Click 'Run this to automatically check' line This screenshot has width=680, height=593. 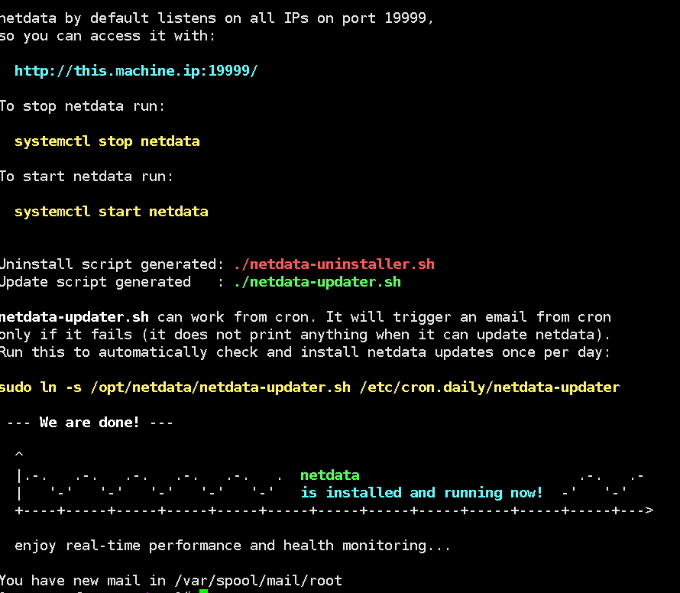[x=305, y=352]
